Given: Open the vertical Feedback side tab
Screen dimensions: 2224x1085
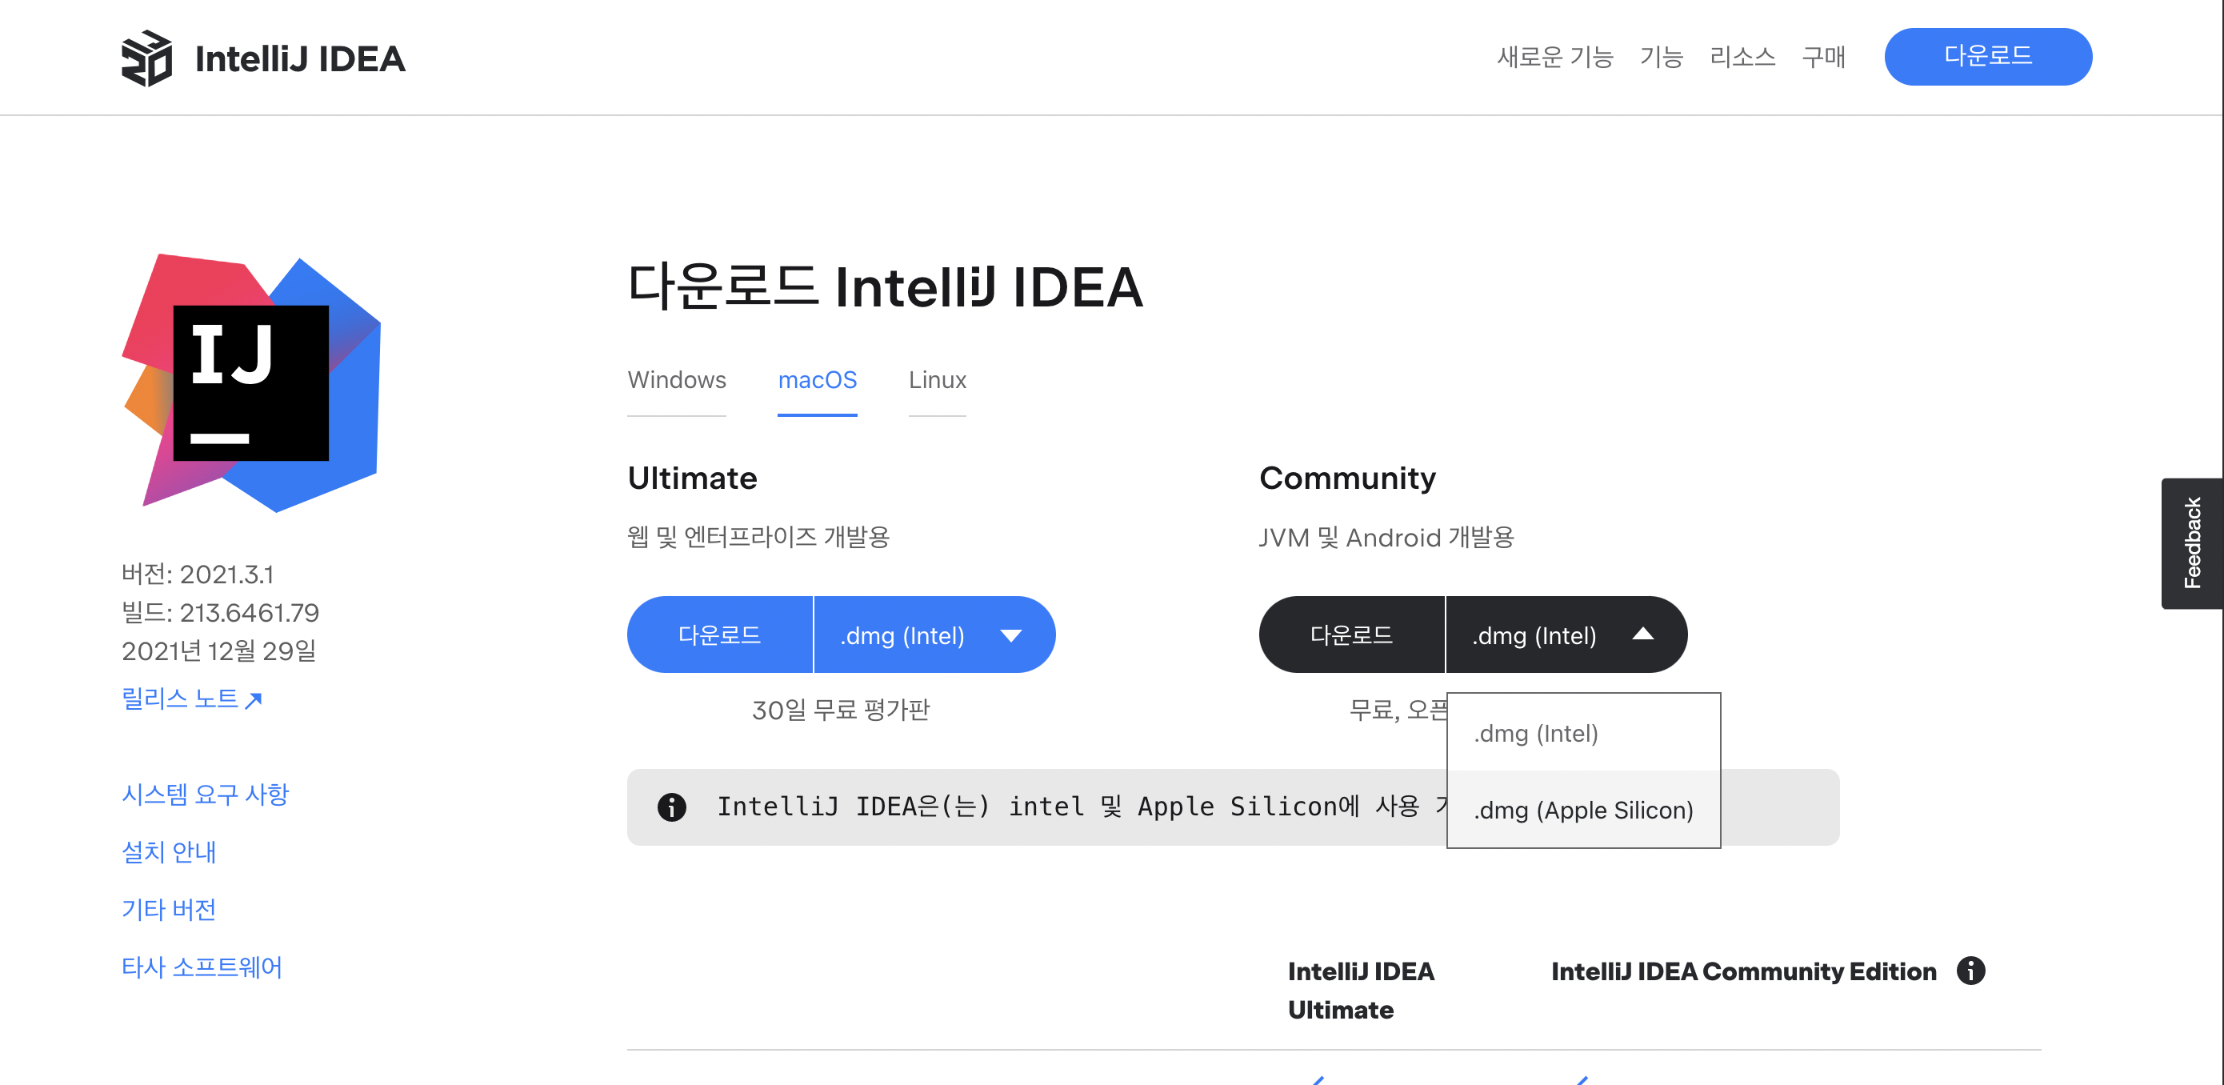Looking at the screenshot, I should [x=2192, y=543].
